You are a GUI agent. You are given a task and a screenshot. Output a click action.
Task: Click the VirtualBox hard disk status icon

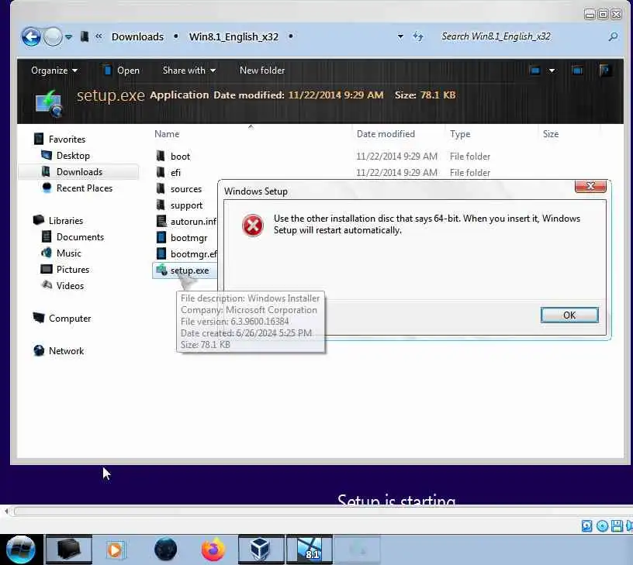pos(587,526)
